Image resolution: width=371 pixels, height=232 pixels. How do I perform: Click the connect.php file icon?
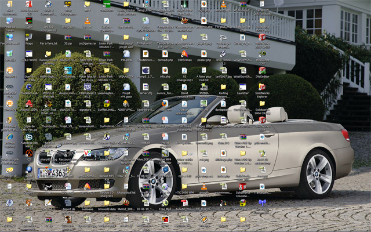(165, 54)
